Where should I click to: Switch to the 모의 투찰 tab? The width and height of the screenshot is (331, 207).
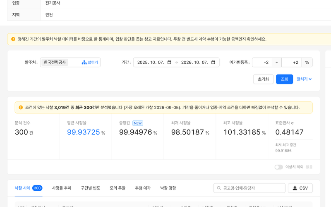pos(118,188)
